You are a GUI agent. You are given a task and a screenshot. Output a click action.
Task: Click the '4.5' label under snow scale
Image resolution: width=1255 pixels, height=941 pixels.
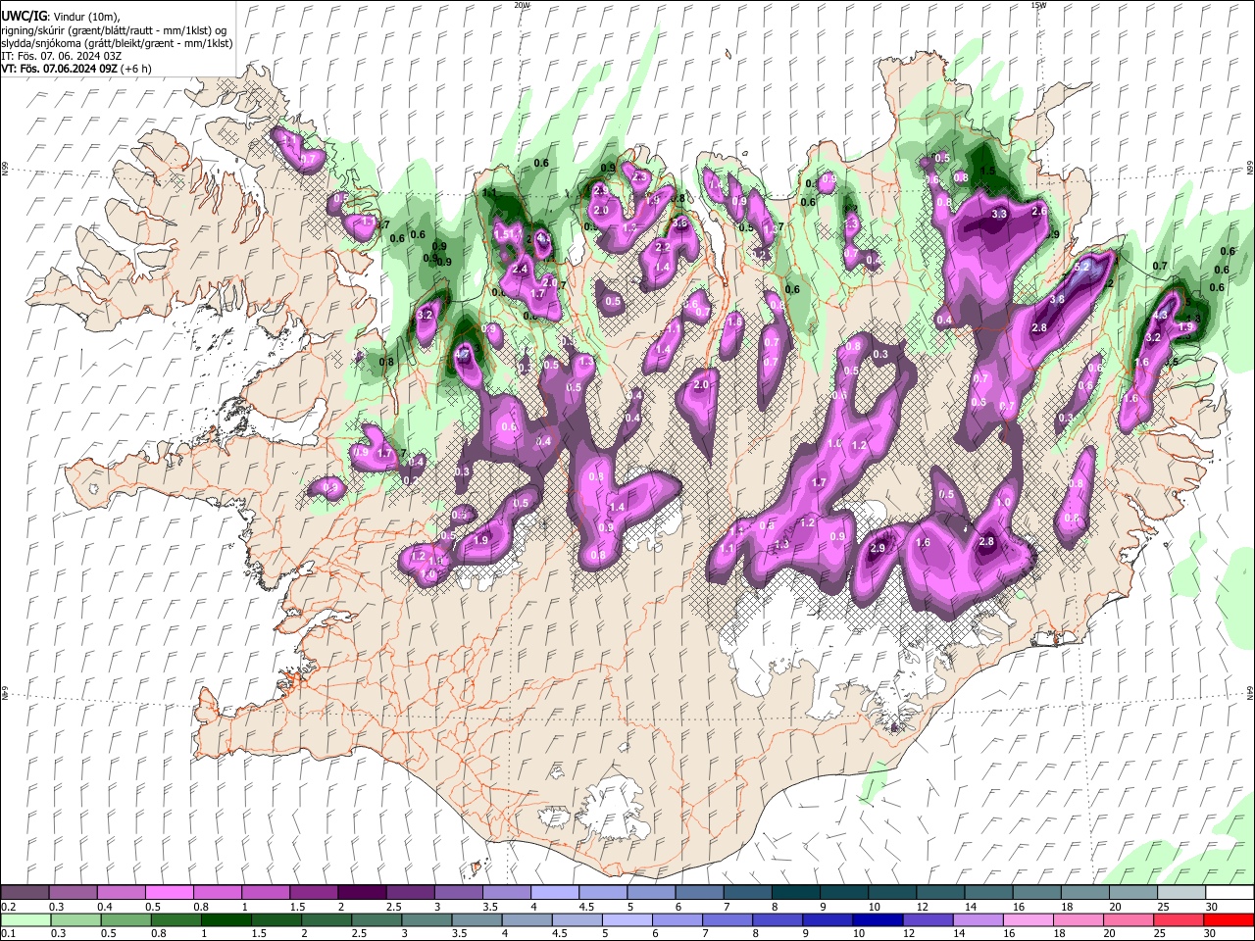click(586, 907)
